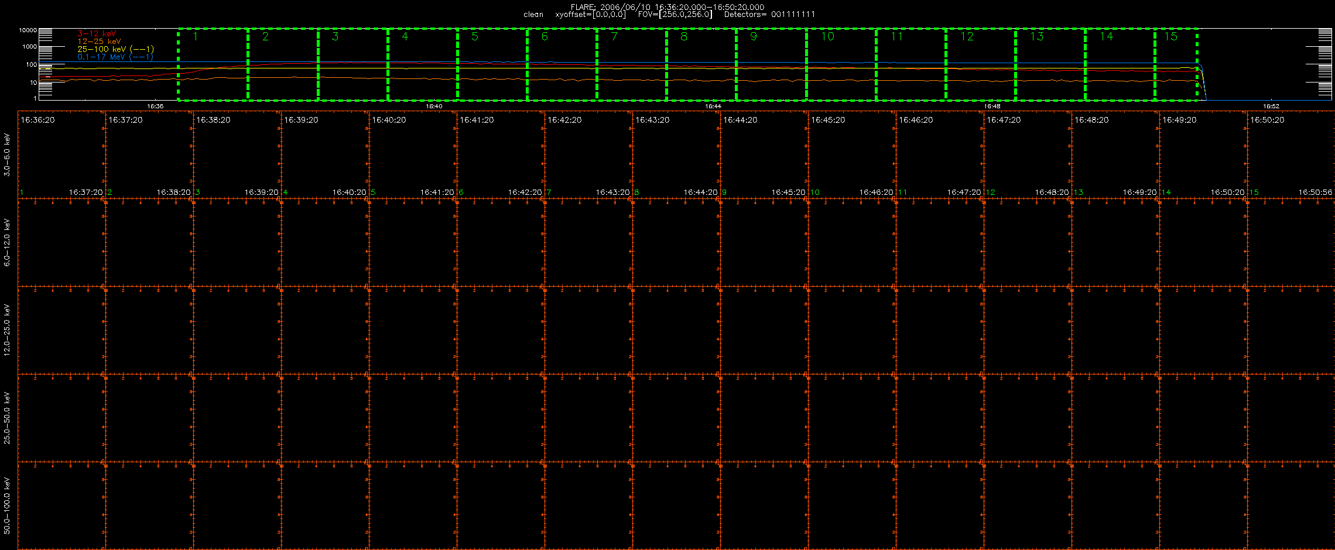Select interval 9 box in the light curve

(x=771, y=64)
